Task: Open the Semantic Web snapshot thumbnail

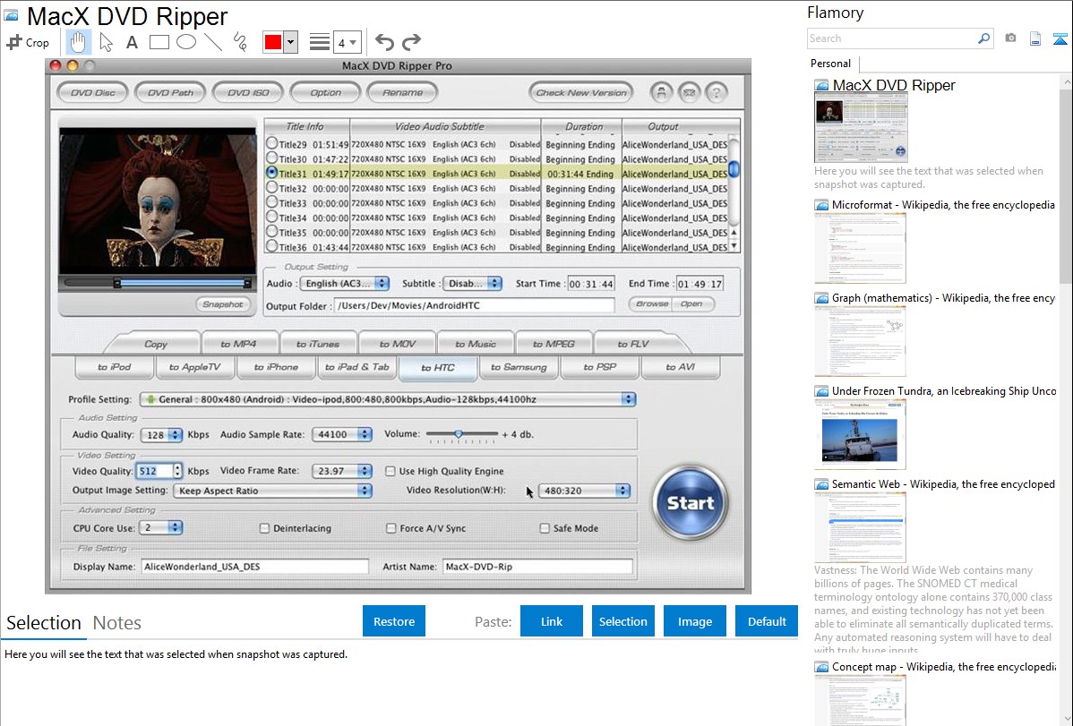Action: 860,526
